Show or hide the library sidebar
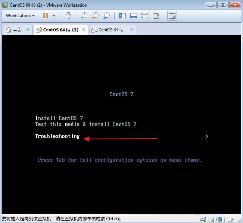243x223 pixels. (x=122, y=16)
